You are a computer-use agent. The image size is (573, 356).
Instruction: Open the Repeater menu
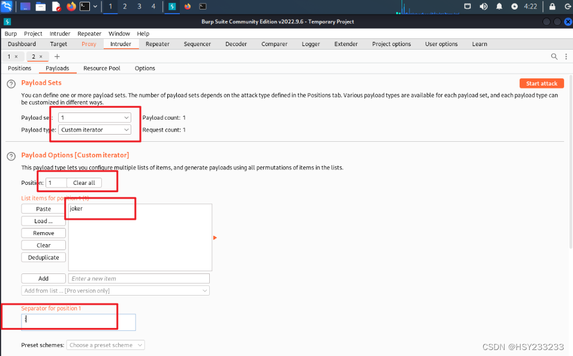pos(89,34)
